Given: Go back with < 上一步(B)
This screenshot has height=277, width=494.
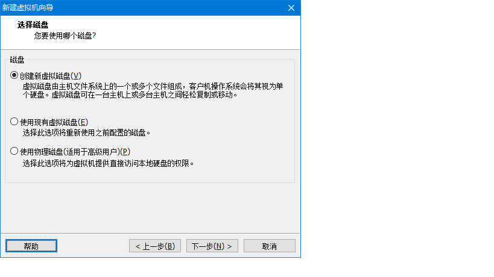Looking at the screenshot, I should click(x=155, y=246).
